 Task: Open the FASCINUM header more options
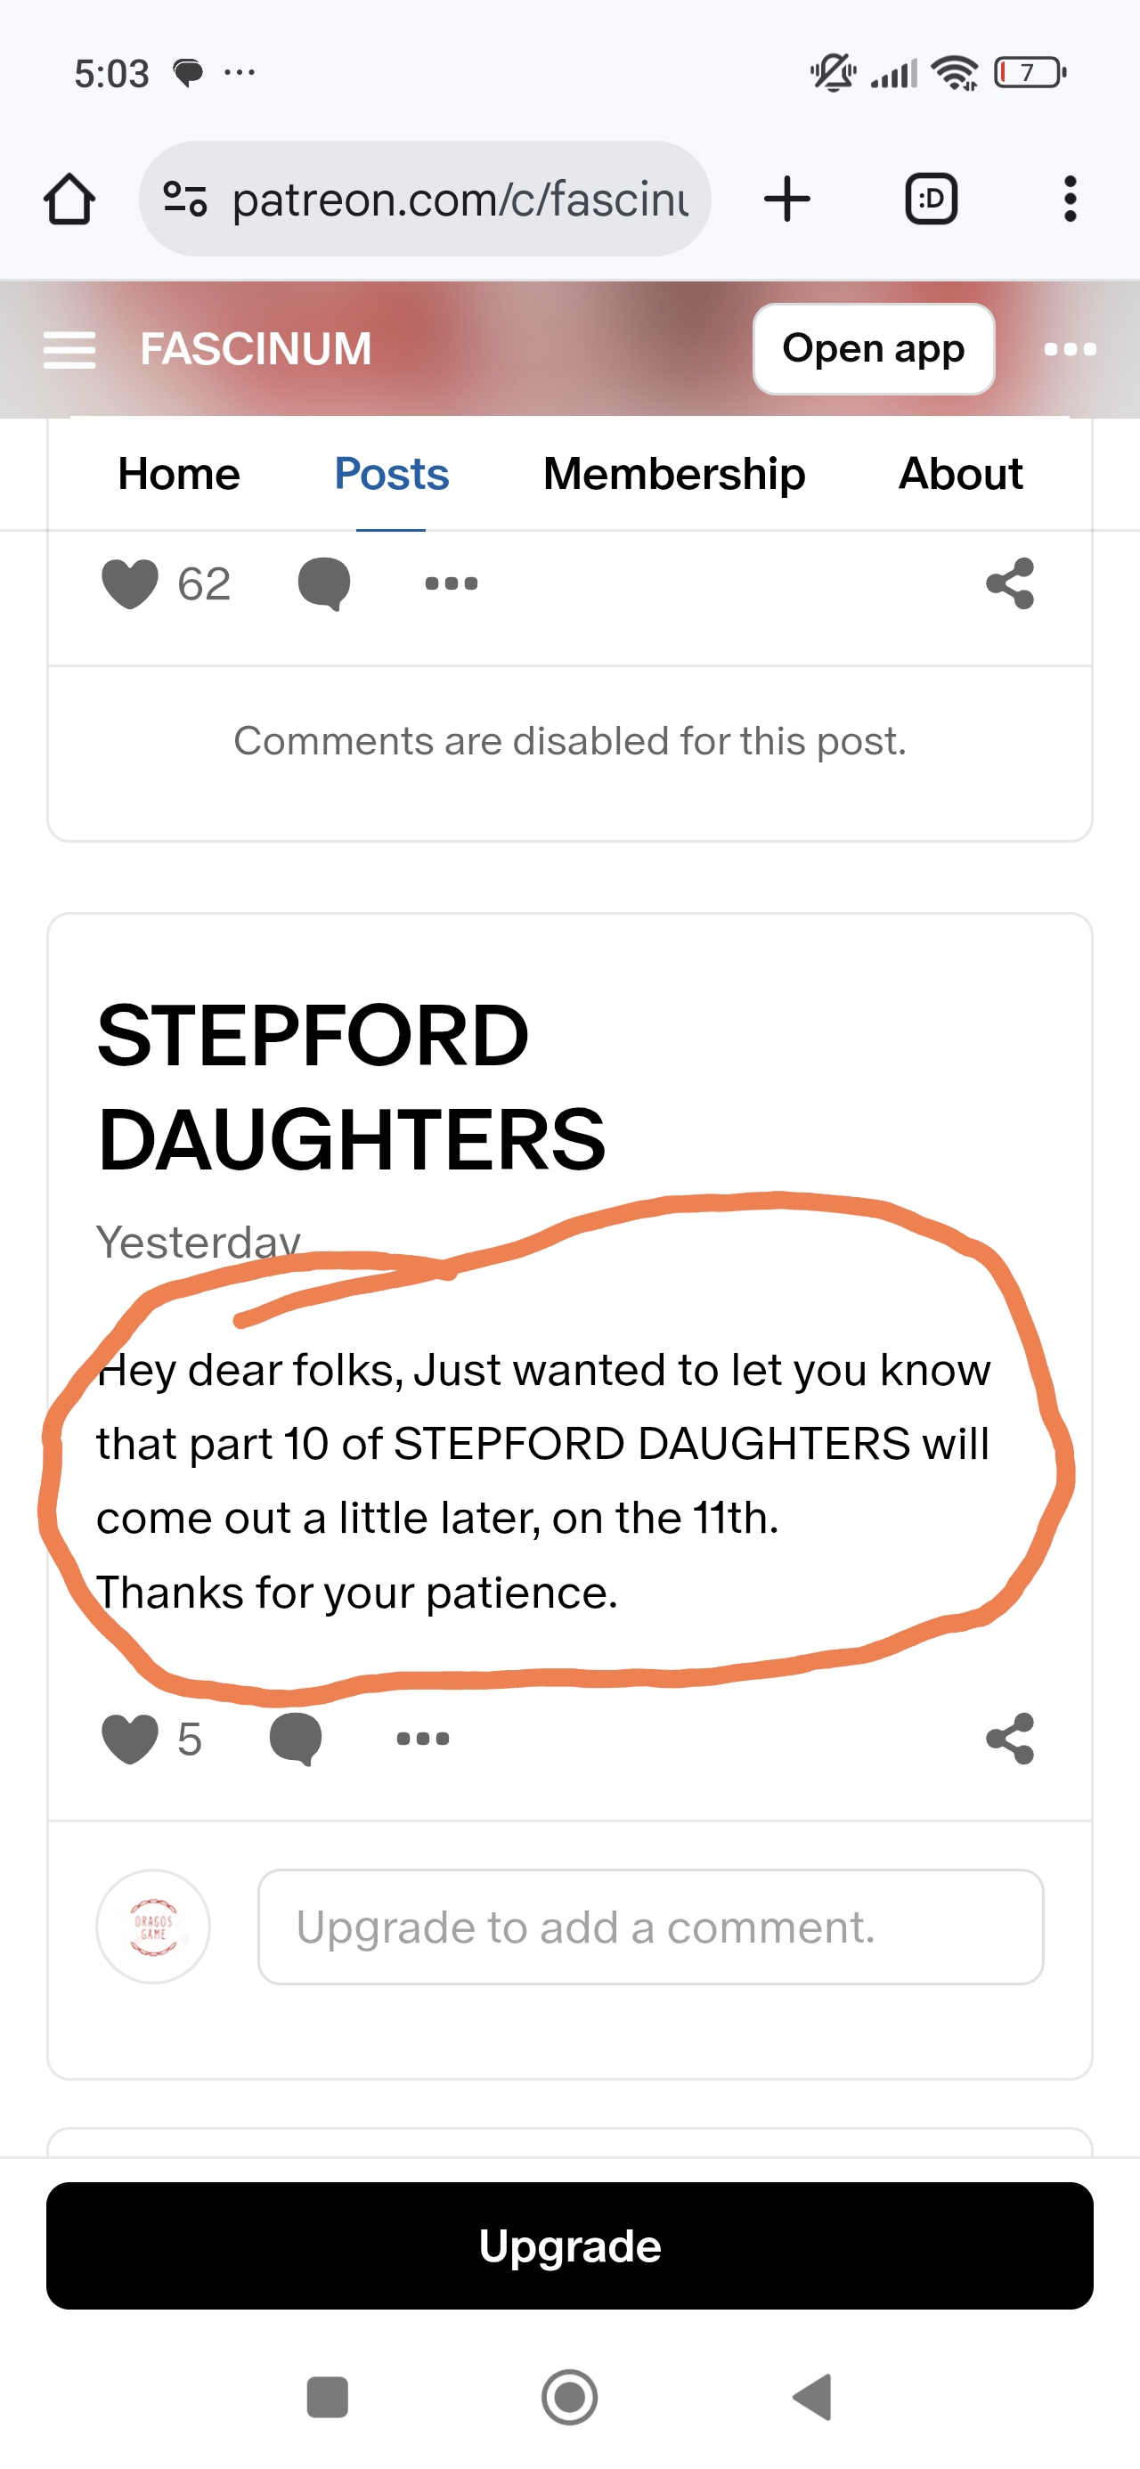coord(1070,350)
